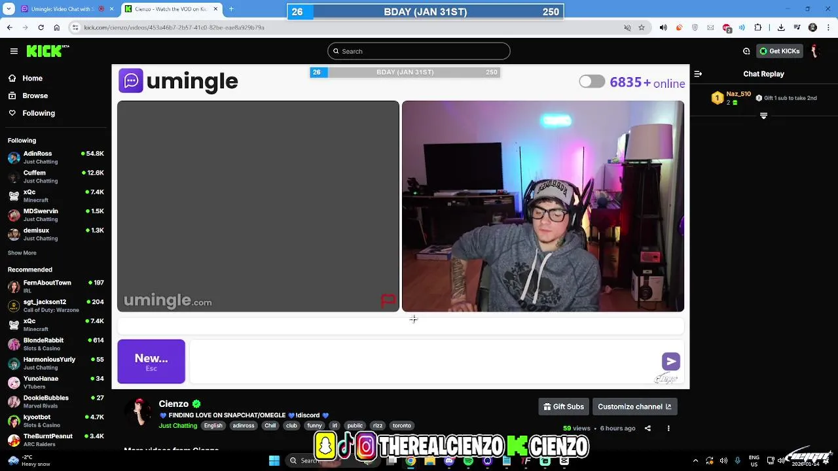
Task: Bookmark this page with the star
Action: coord(642,27)
